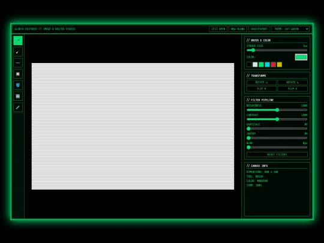The width and height of the screenshot is (324, 243).
Task: Click the Save/Export button
Action: pos(259,29)
